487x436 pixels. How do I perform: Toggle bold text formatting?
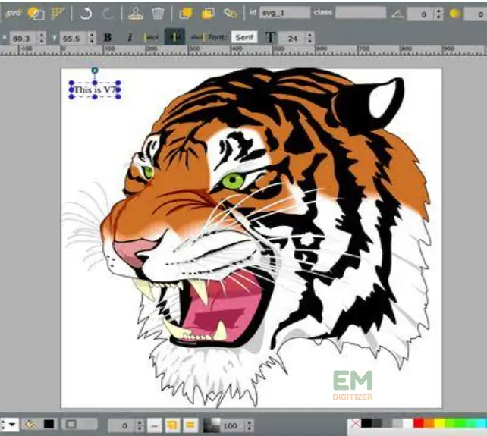(x=108, y=38)
